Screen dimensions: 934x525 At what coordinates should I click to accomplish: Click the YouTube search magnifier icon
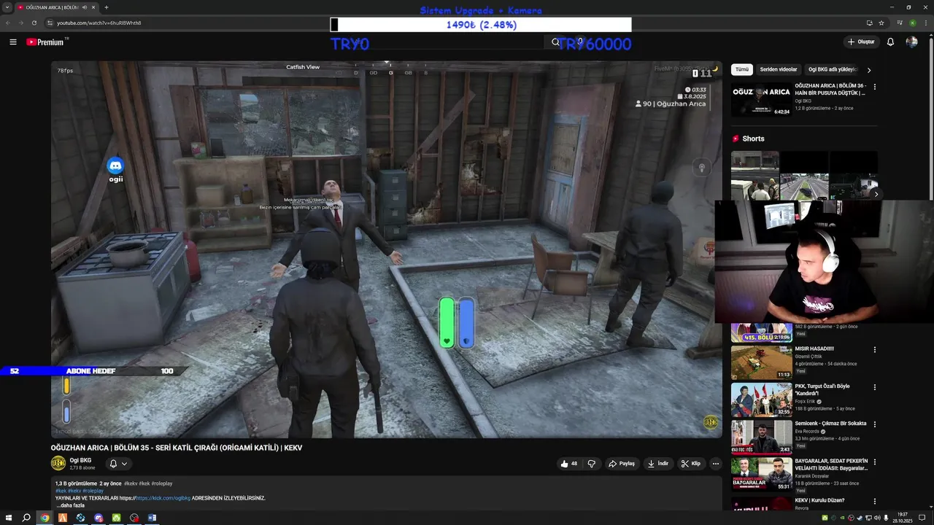point(555,42)
